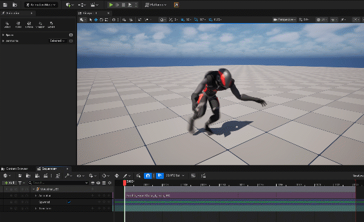Select the Sequencer tab
Screen dimensions: 364x222
49,169
